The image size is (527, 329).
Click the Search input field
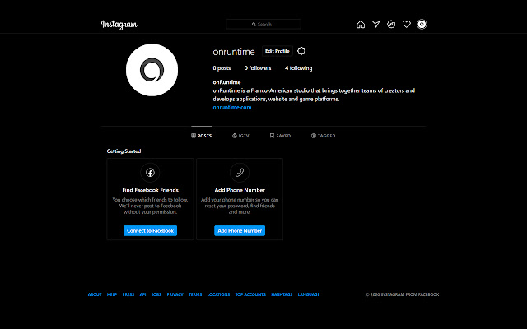(x=263, y=25)
